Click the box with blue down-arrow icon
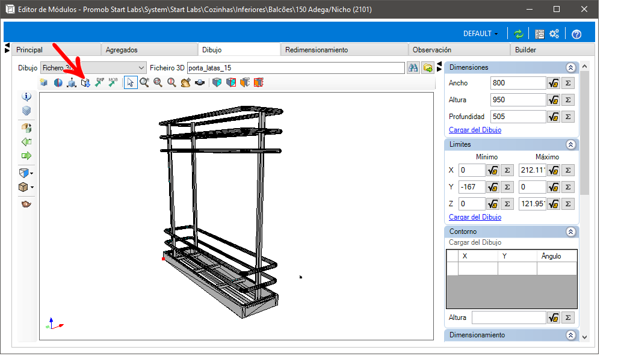The image size is (621, 362). pos(85,82)
